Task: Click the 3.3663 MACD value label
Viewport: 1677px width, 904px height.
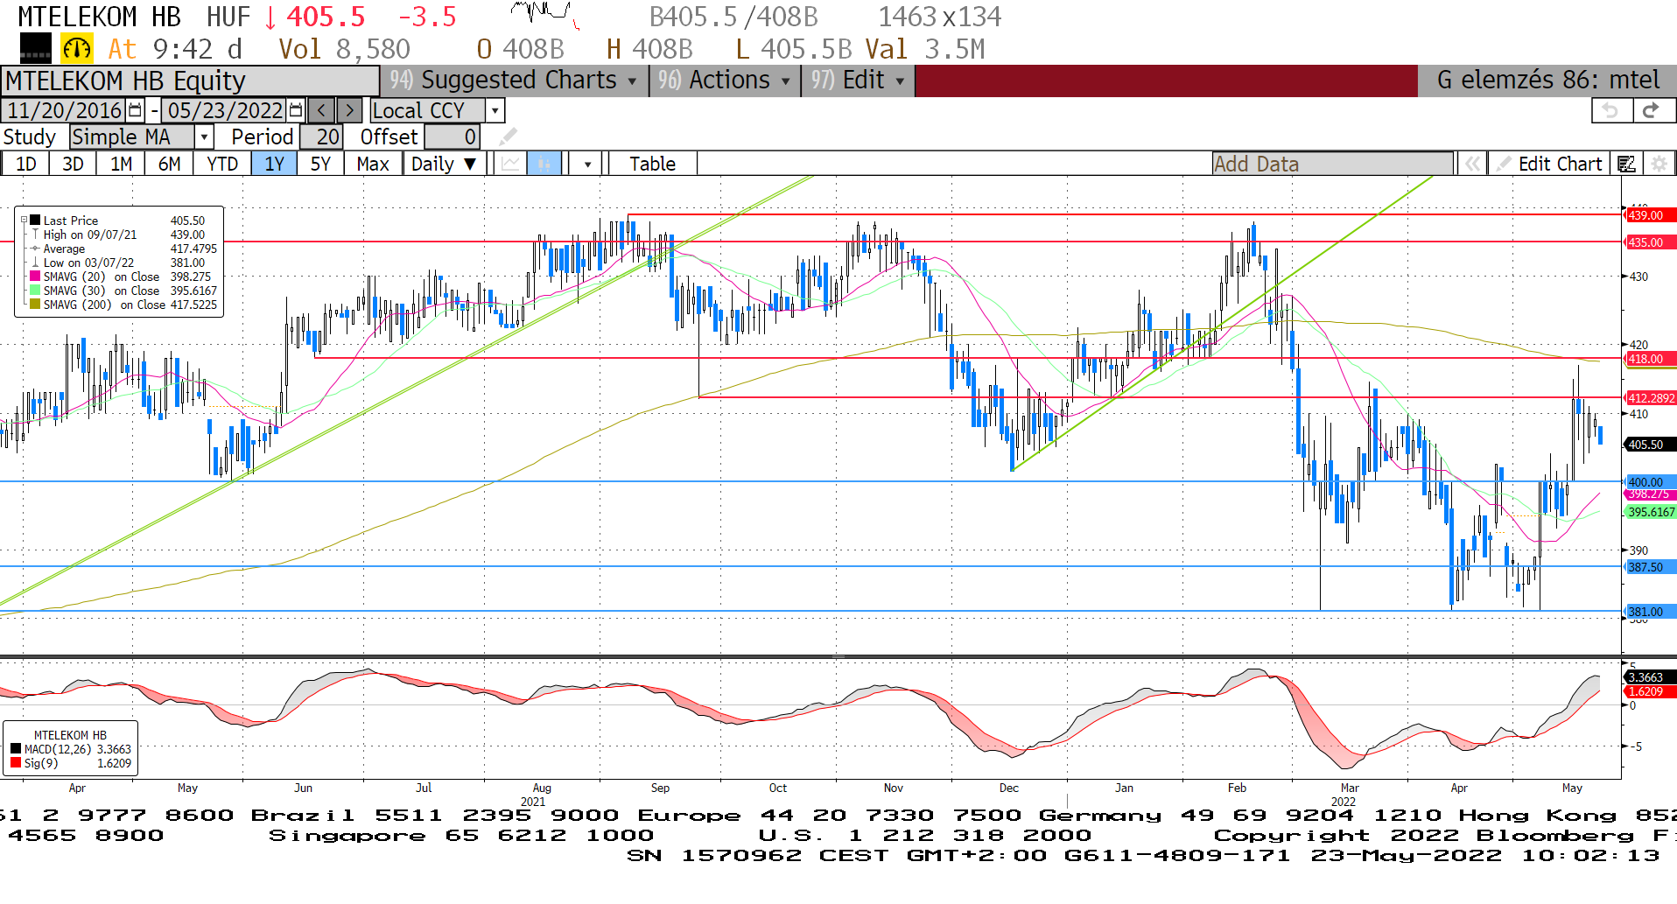Action: pyautogui.click(x=1649, y=677)
